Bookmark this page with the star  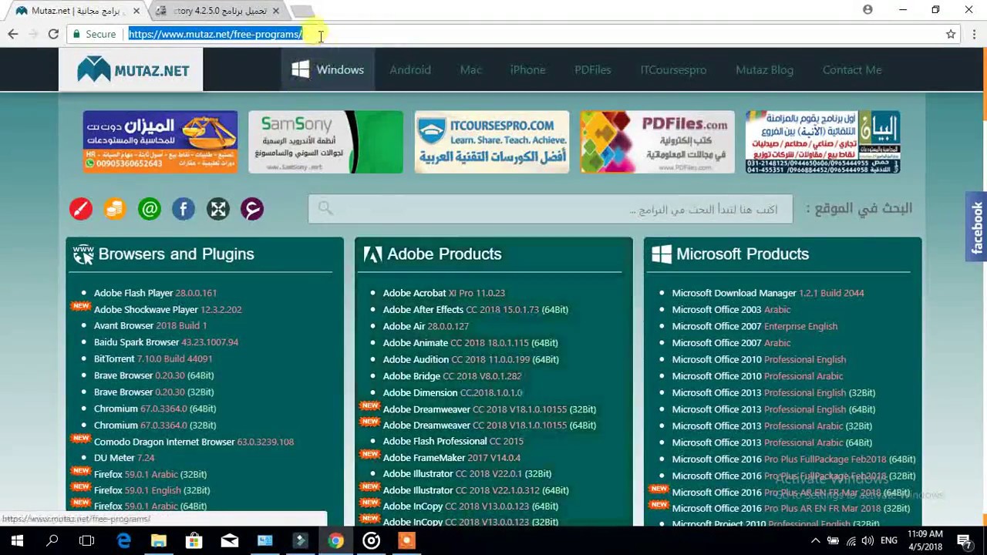click(x=951, y=34)
